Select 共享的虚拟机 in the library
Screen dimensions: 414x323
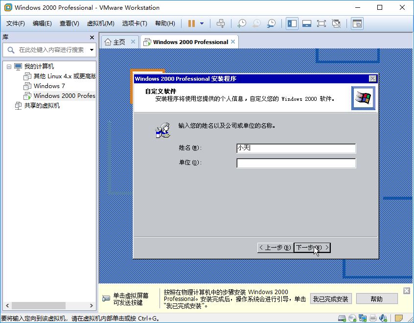pos(42,106)
